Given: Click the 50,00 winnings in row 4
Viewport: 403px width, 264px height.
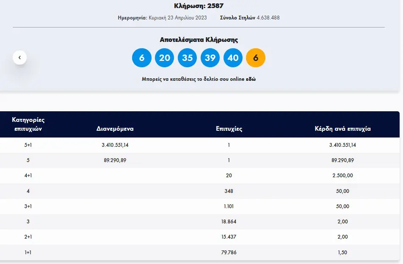Looking at the screenshot, I should point(342,191).
